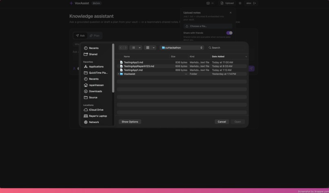Sort the file list by the Date Added column
This screenshot has height=193, width=329.
click(x=218, y=57)
